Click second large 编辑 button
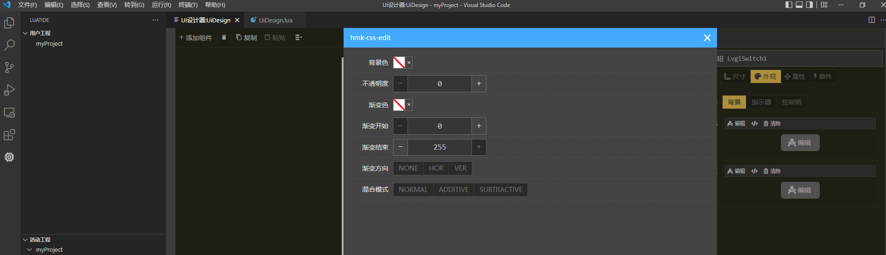The height and width of the screenshot is (255, 886). pos(800,190)
